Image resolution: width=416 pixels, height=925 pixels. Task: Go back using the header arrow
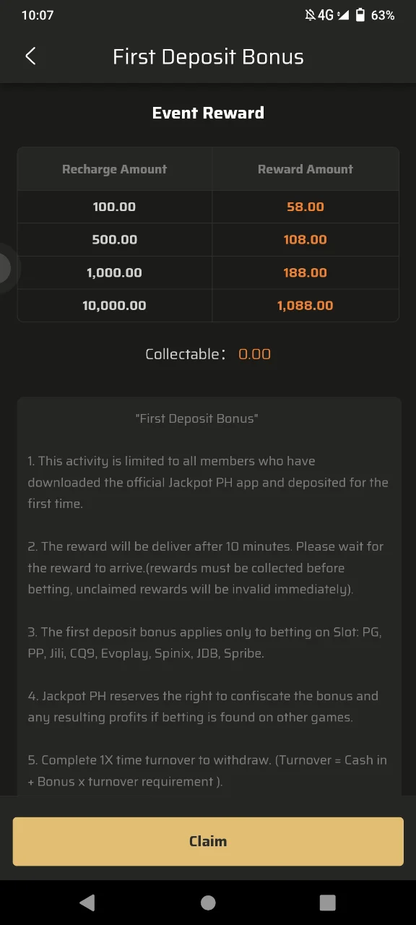30,56
